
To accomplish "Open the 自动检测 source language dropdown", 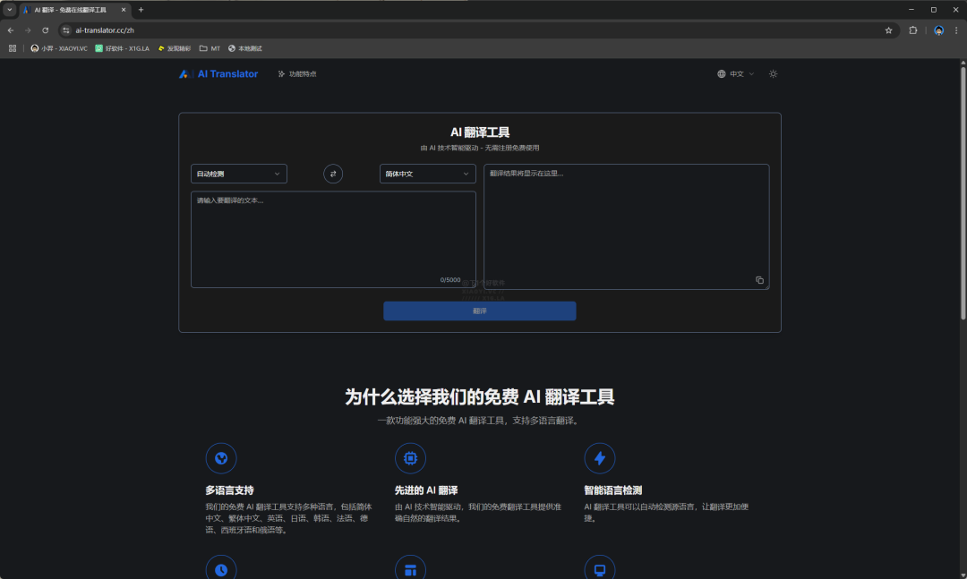I will 239,174.
